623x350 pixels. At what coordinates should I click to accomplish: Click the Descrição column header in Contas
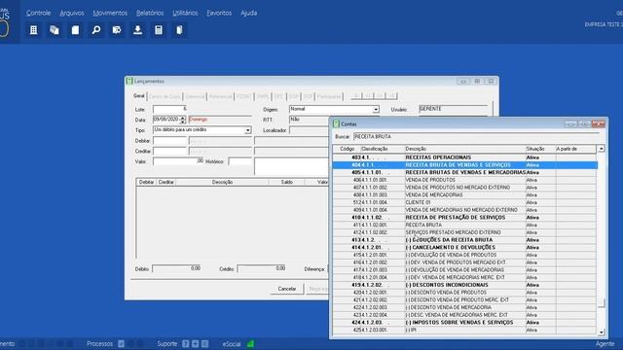(x=464, y=149)
